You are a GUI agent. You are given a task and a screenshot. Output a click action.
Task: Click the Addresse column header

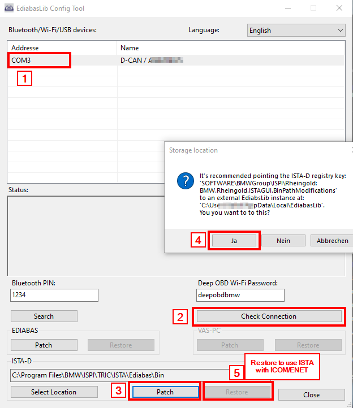click(x=62, y=48)
